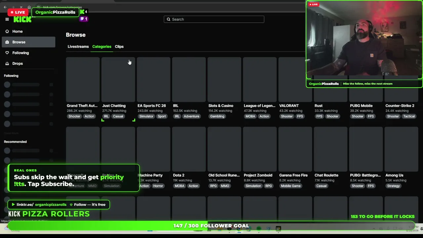
Task: Click Action tag under Grand Theft Auto
Action: click(x=89, y=116)
